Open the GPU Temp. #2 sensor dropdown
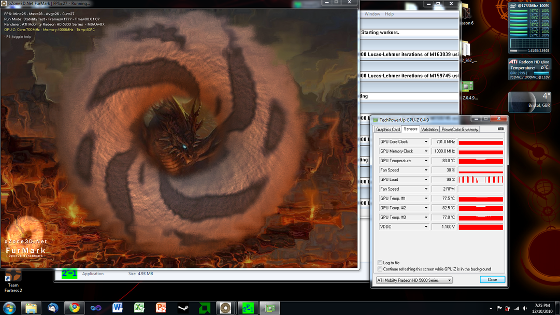 [x=426, y=208]
